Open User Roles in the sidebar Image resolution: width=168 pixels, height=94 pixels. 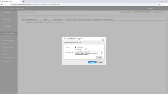(x=7, y=30)
